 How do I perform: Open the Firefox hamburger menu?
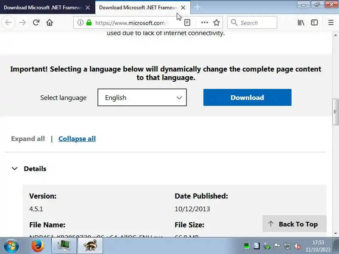coord(331,22)
